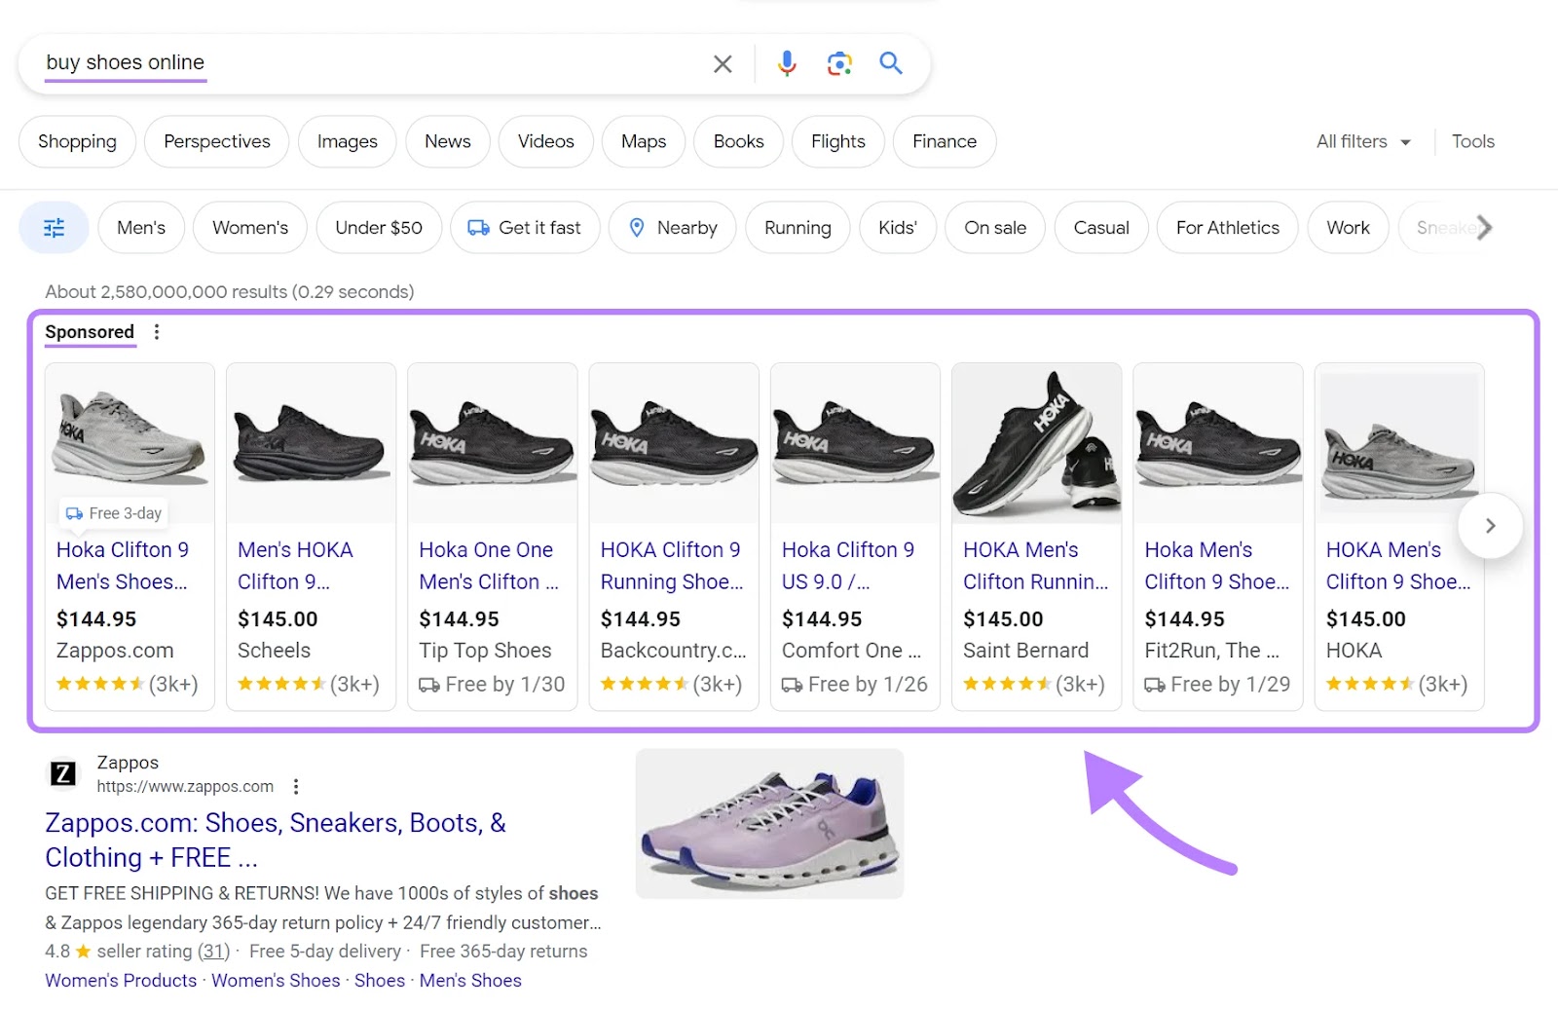This screenshot has width=1558, height=1010.
Task: Click the Nearby chip's location pin icon
Action: click(x=638, y=227)
